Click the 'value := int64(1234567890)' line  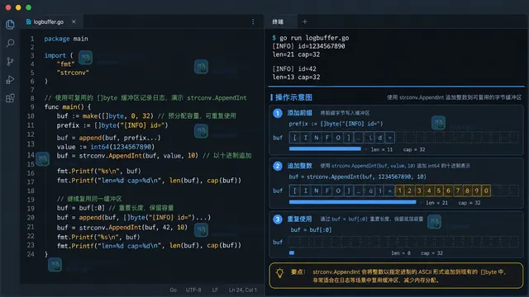click(105, 147)
